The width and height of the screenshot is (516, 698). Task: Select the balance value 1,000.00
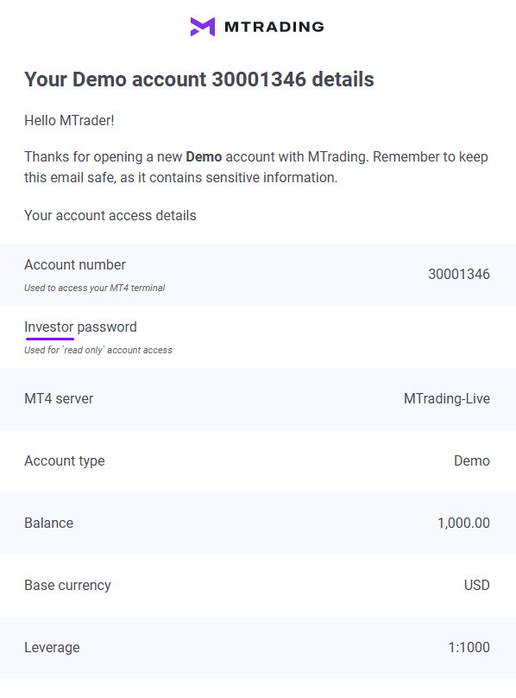pyautogui.click(x=464, y=523)
